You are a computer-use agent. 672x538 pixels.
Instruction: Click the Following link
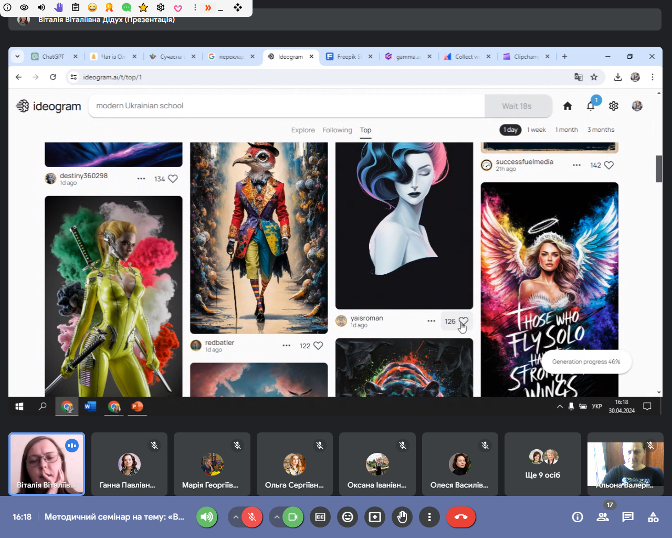tap(337, 130)
